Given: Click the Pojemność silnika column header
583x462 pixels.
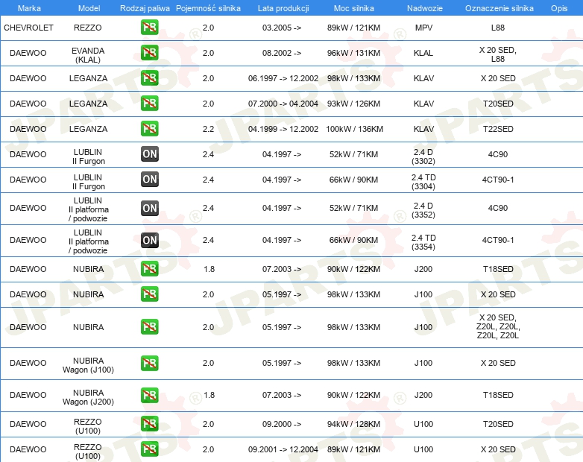Looking at the screenshot, I should tap(208, 8).
